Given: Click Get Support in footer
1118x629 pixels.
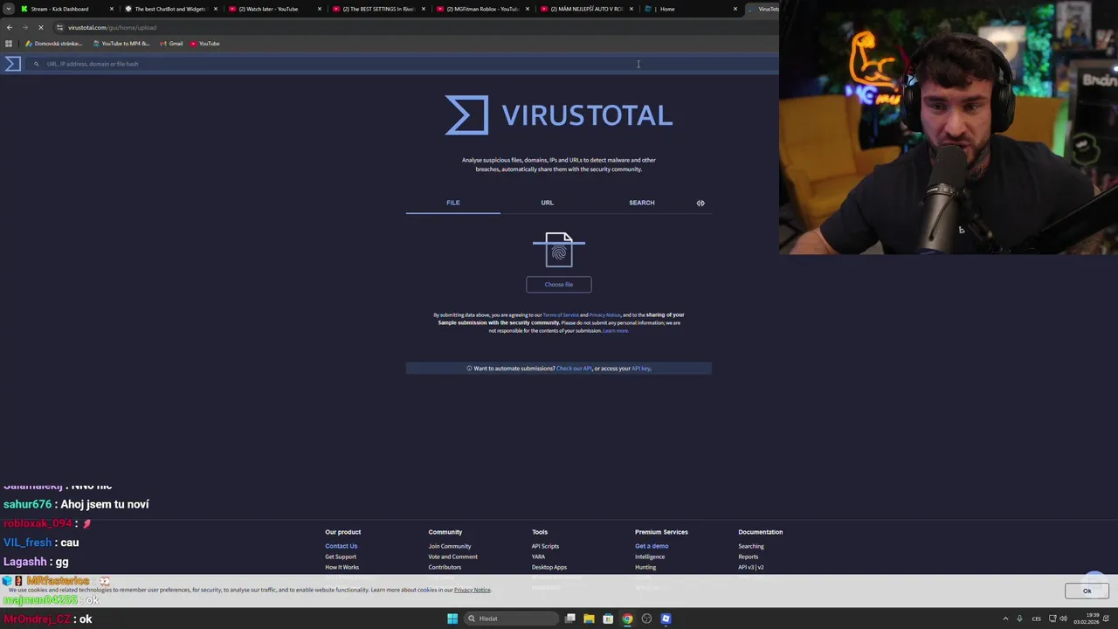Looking at the screenshot, I should coord(341,556).
